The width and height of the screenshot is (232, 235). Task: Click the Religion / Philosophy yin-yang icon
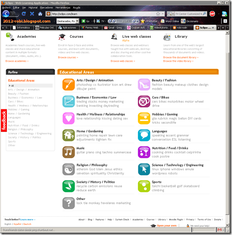[x=69, y=169]
